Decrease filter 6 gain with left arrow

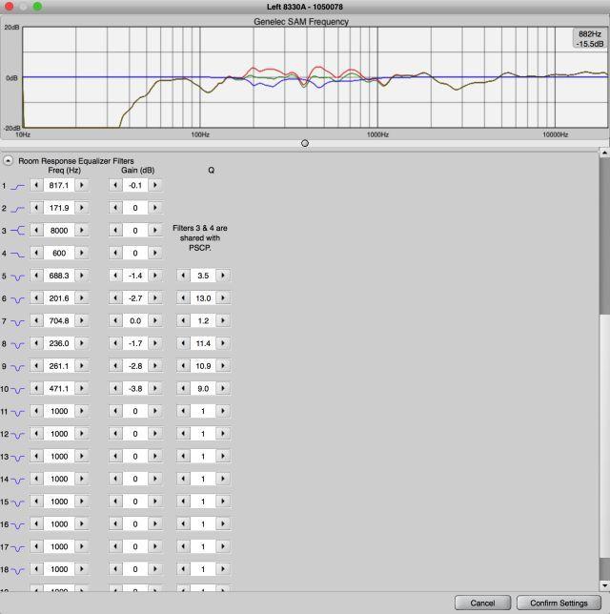click(x=114, y=298)
